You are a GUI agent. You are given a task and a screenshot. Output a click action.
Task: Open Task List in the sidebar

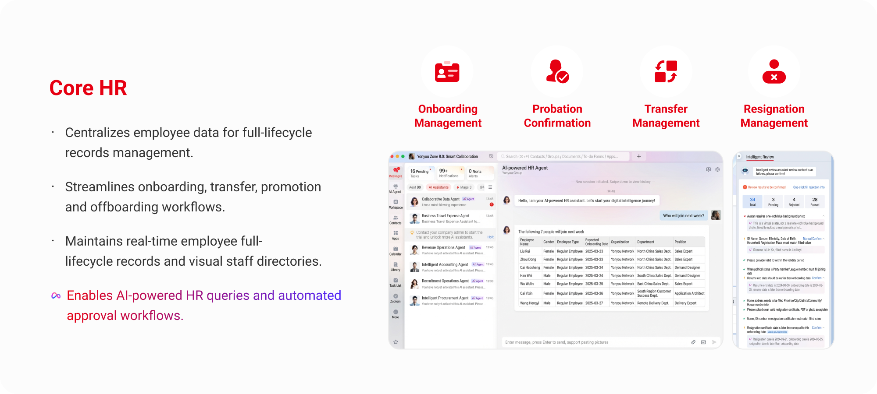point(396,281)
